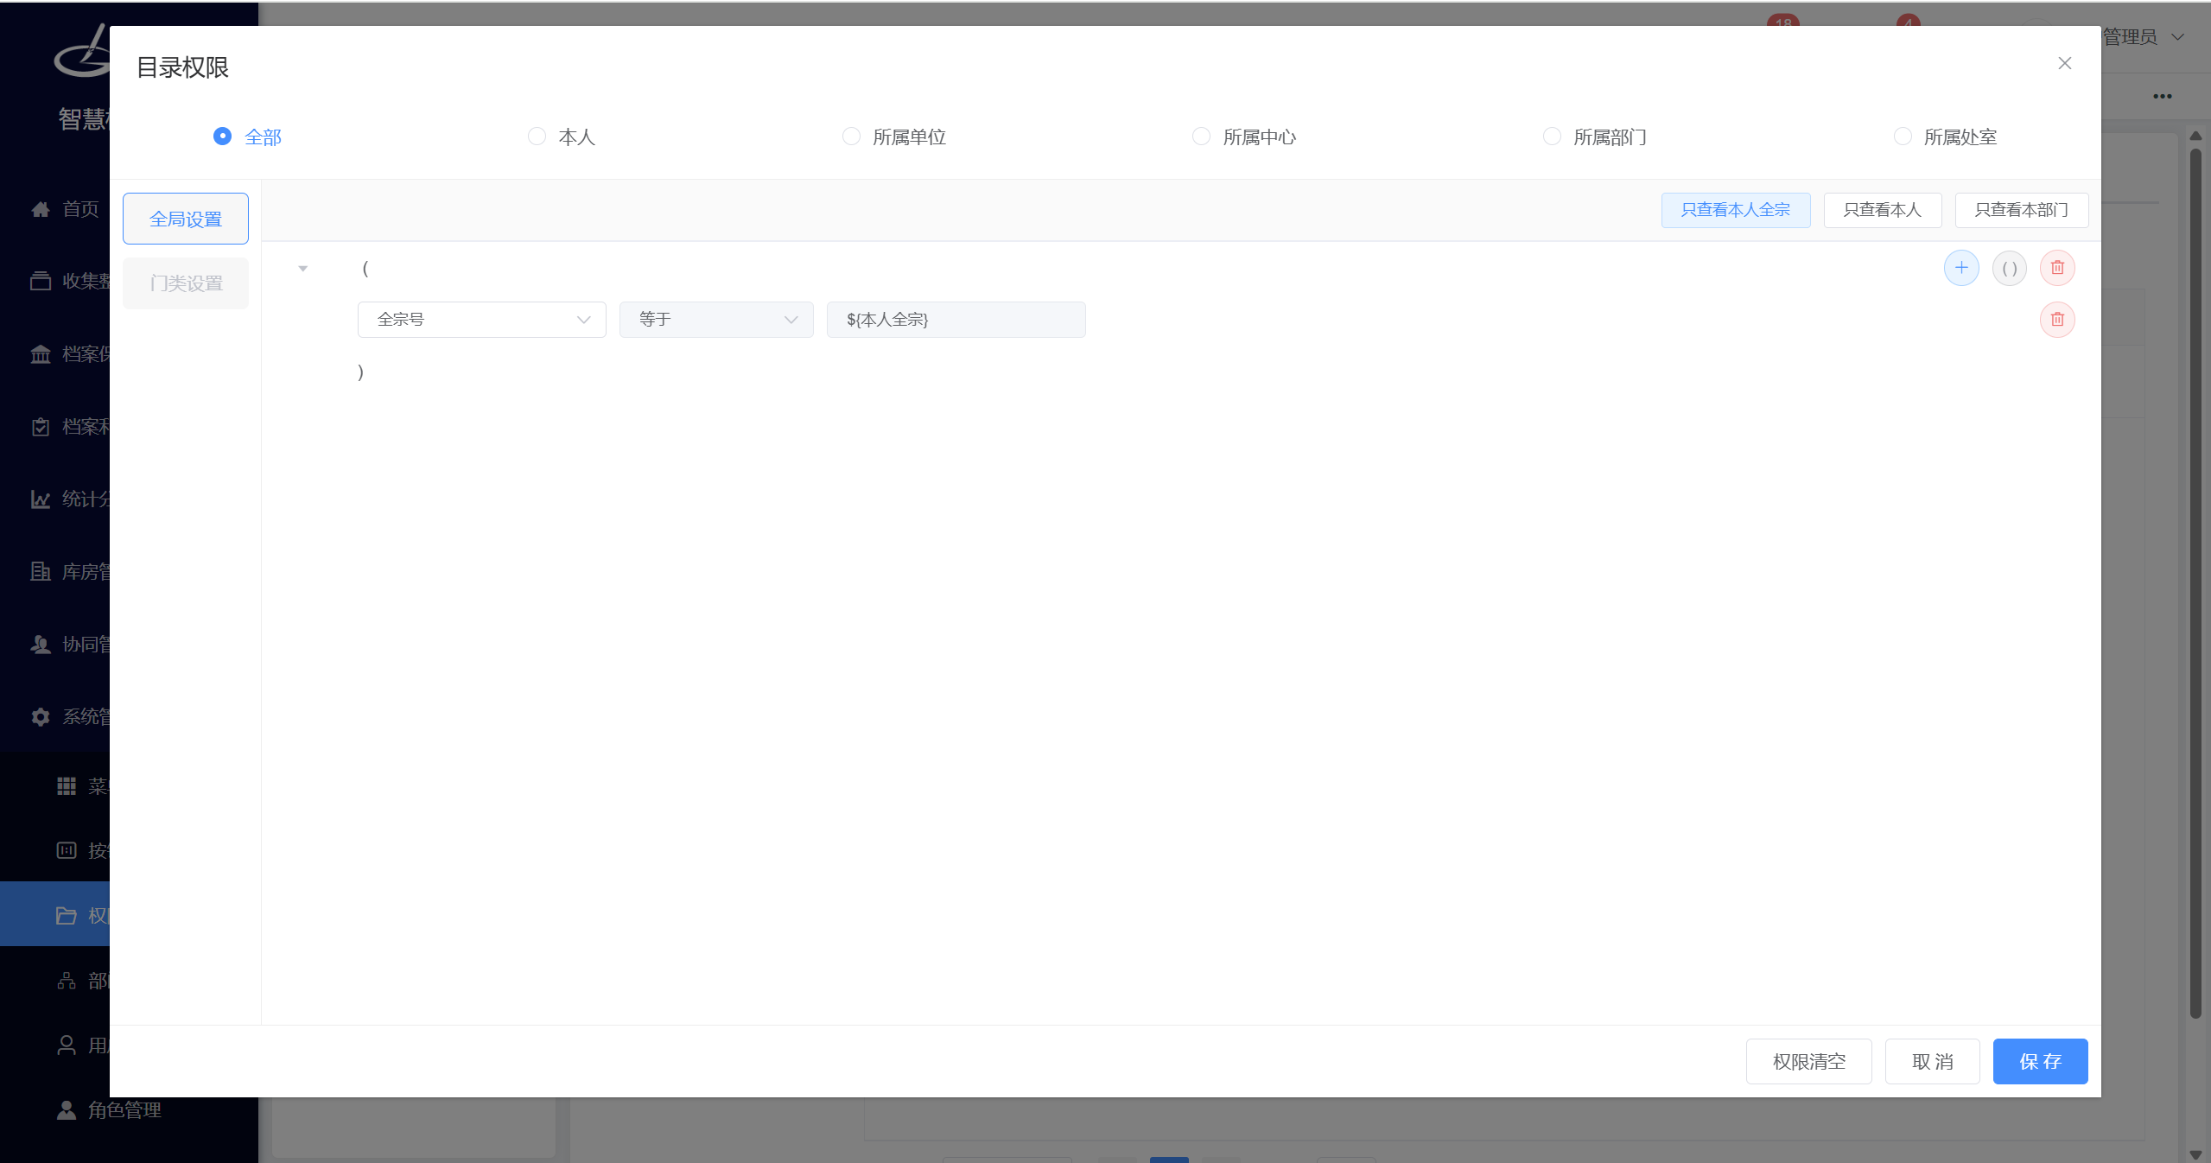Select the 全部 radio option
The image size is (2211, 1163).
point(247,137)
